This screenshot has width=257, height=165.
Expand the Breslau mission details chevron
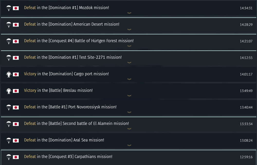point(129,96)
